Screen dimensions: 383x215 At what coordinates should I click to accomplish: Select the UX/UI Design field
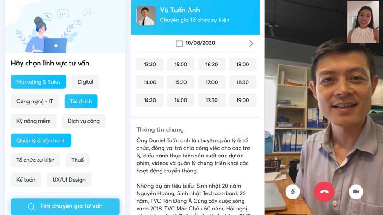(x=69, y=180)
